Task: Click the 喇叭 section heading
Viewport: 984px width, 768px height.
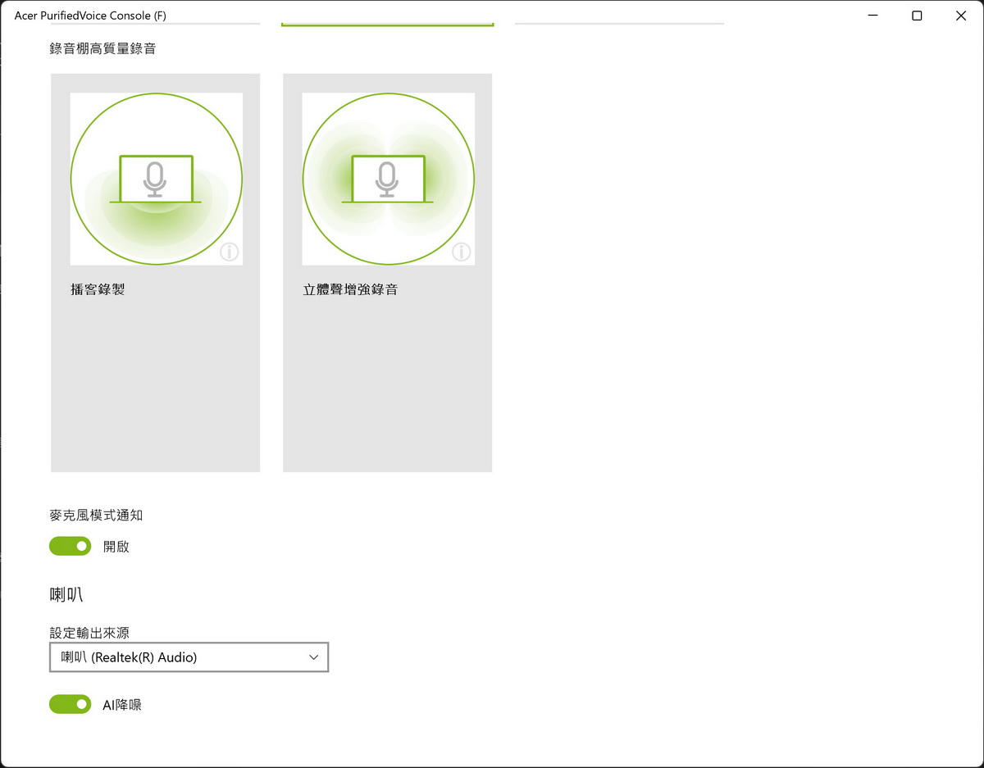Action: 66,595
